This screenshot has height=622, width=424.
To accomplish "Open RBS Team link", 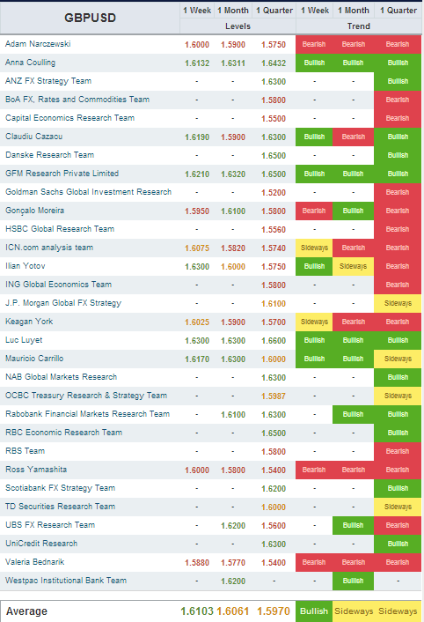I will pos(25,451).
